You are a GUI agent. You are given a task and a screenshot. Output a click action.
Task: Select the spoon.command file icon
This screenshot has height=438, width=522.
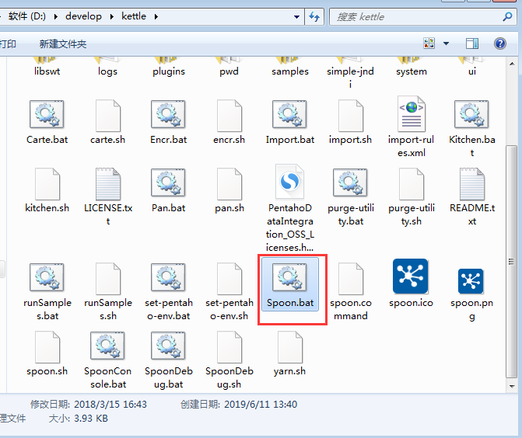coord(351,279)
